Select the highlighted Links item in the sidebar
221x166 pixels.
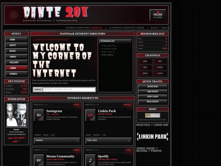click(x=16, y=68)
